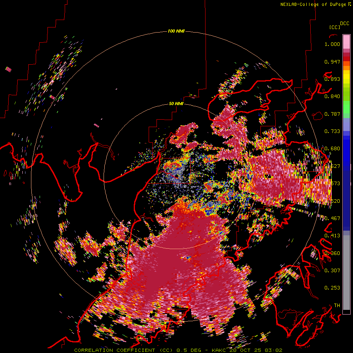Pick the black bottom segment of the color bar
The image size is (353, 353).
(346, 312)
